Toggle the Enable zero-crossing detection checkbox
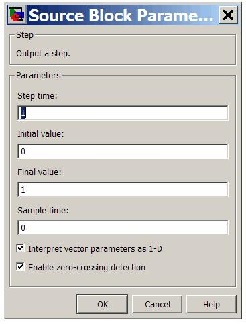The height and width of the screenshot is (324, 246). click(20, 267)
